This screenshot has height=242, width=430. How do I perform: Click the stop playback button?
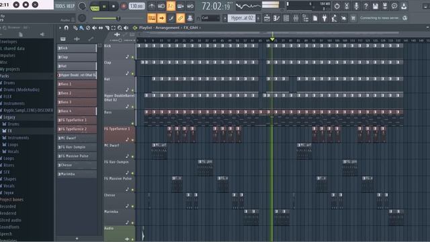click(x=114, y=6)
